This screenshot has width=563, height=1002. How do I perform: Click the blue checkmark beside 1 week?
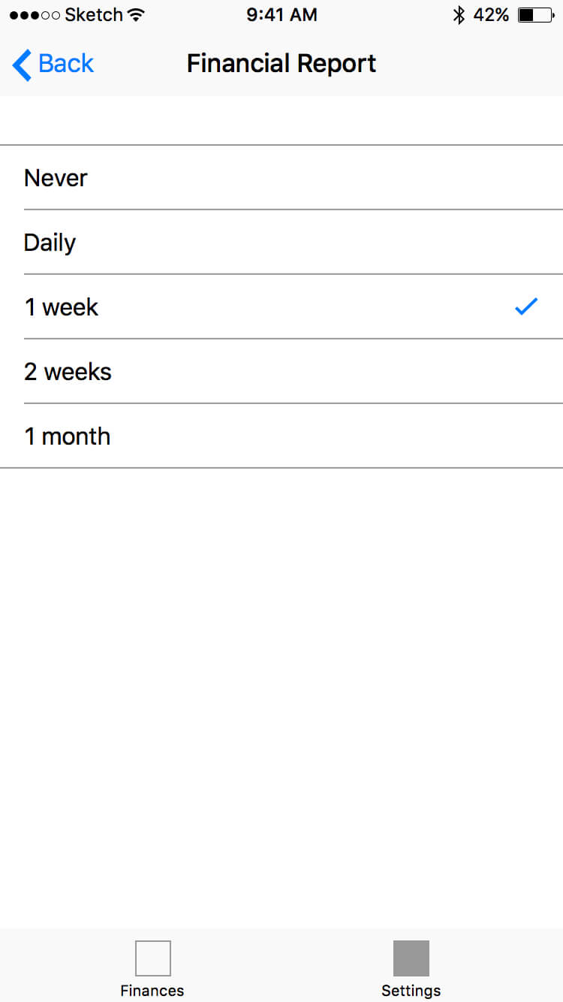tap(526, 306)
